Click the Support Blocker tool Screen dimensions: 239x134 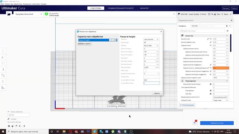[3, 82]
